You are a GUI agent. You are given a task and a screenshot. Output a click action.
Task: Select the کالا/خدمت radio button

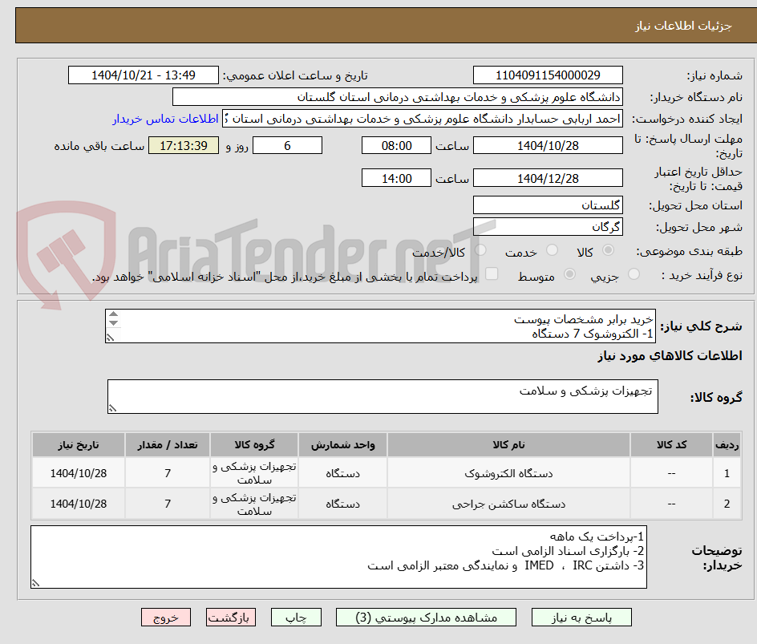coord(480,250)
